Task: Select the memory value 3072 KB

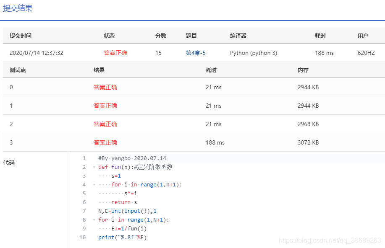Action: (x=308, y=142)
